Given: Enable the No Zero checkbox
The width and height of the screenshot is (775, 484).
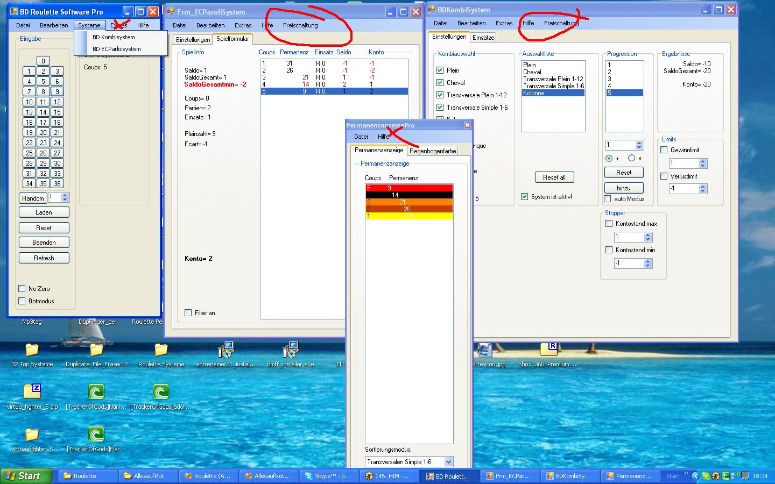Looking at the screenshot, I should coord(22,289).
